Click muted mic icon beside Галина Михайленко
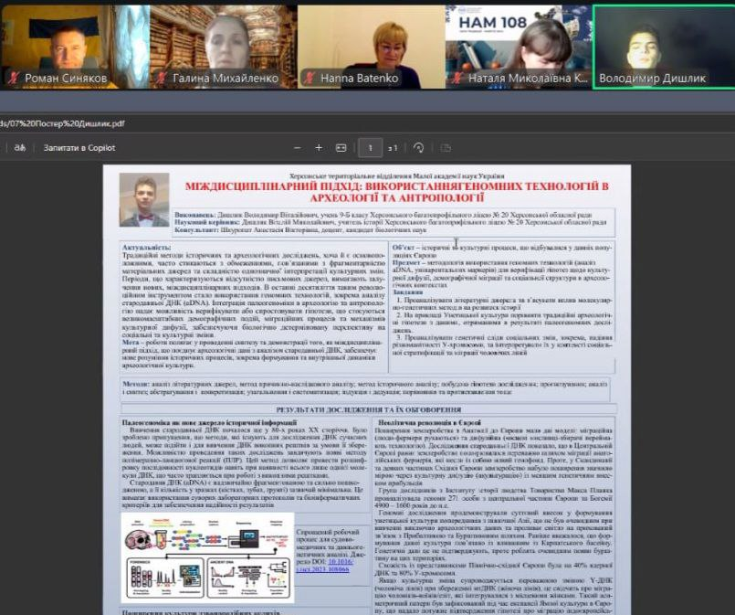The image size is (735, 615). [x=160, y=79]
